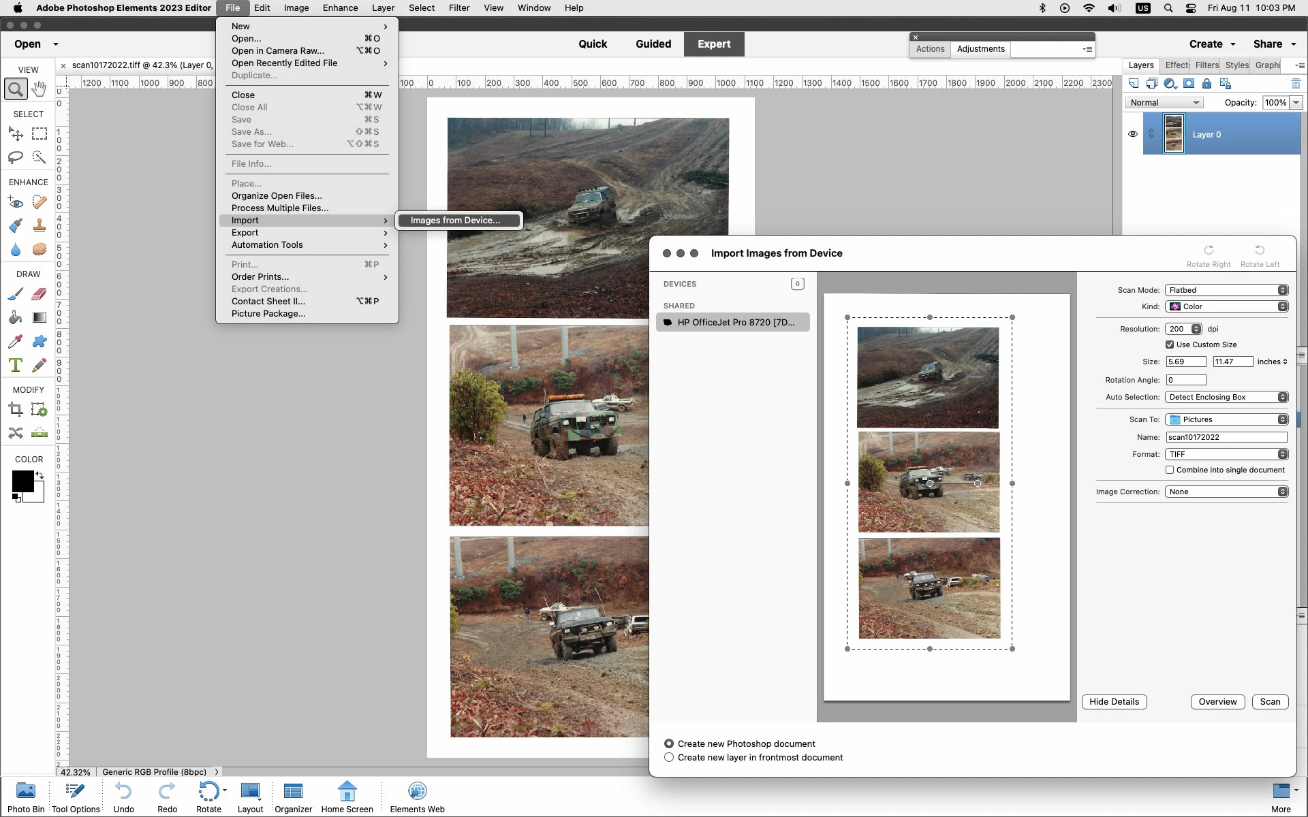Enable Combine into single document
The image size is (1308, 817).
[x=1170, y=470]
